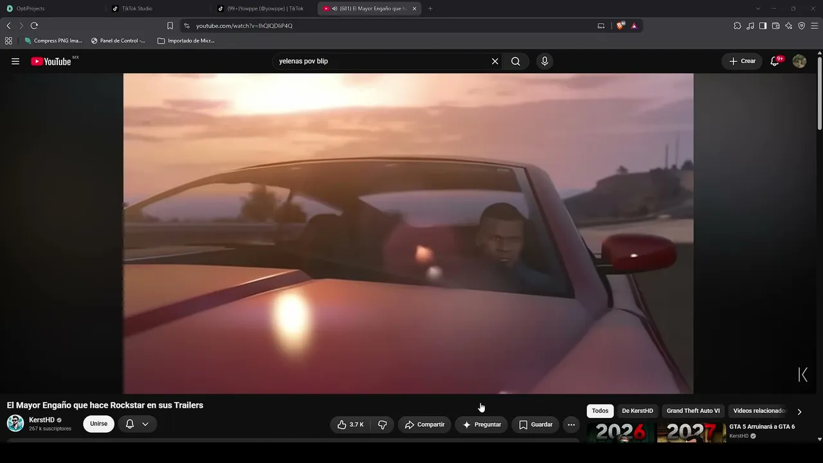The height and width of the screenshot is (463, 823).
Task: Go back with the browser back arrow
Action: tap(8, 26)
